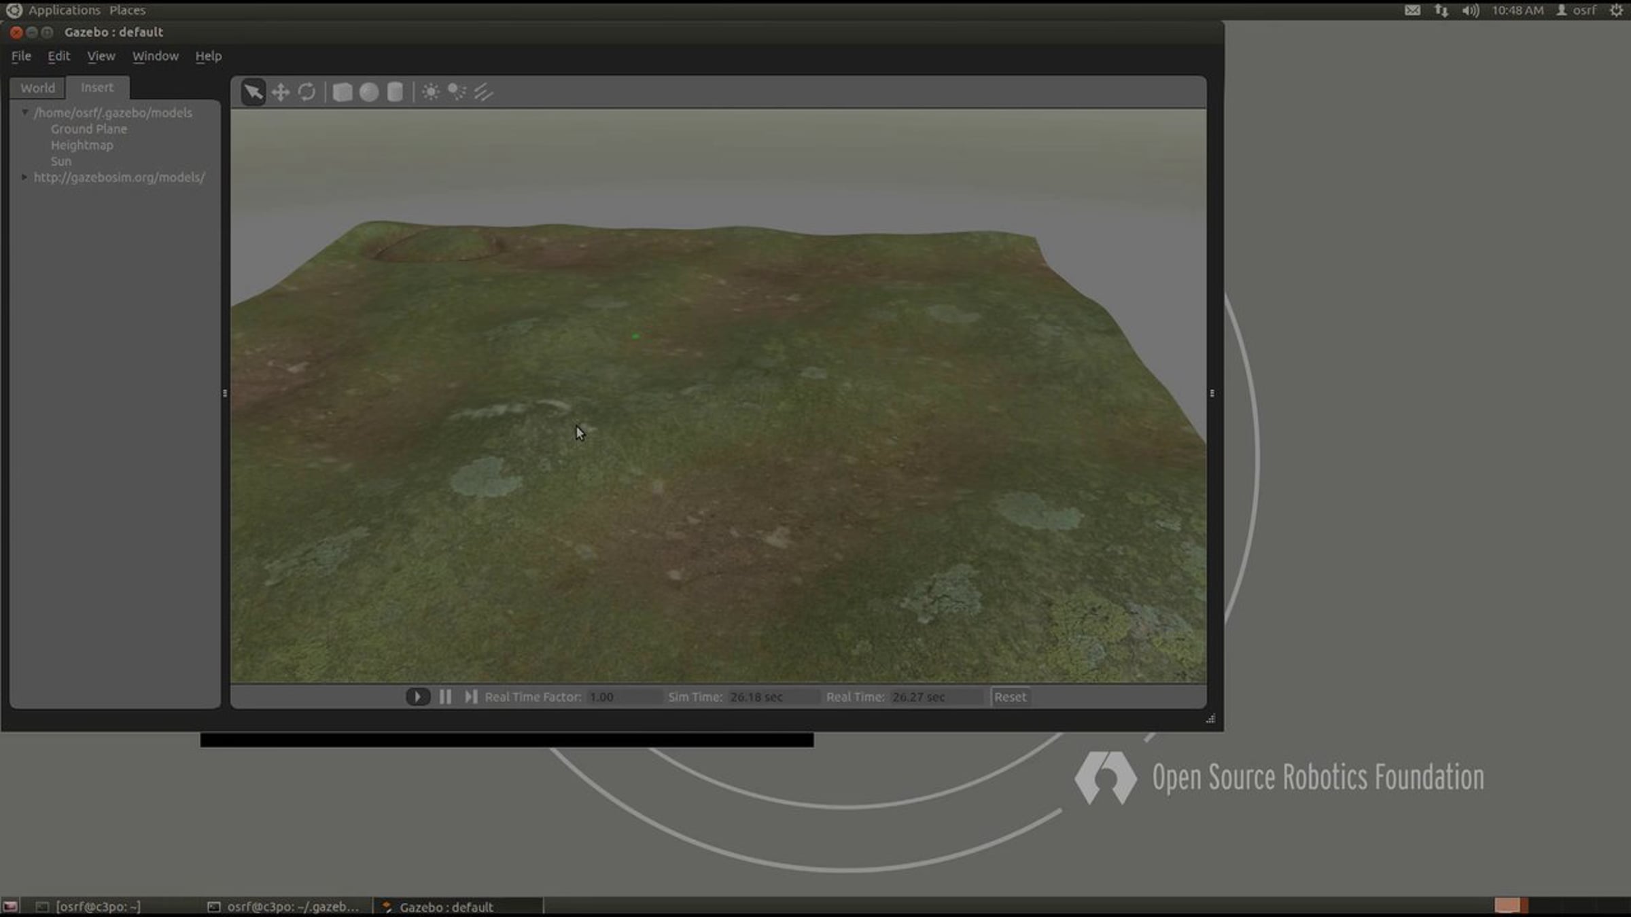Activate the translate mode tool
The height and width of the screenshot is (917, 1631).
280,92
